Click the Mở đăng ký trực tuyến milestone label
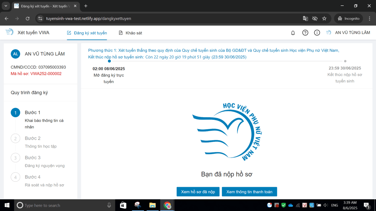The height and width of the screenshot is (211, 376). point(109,78)
